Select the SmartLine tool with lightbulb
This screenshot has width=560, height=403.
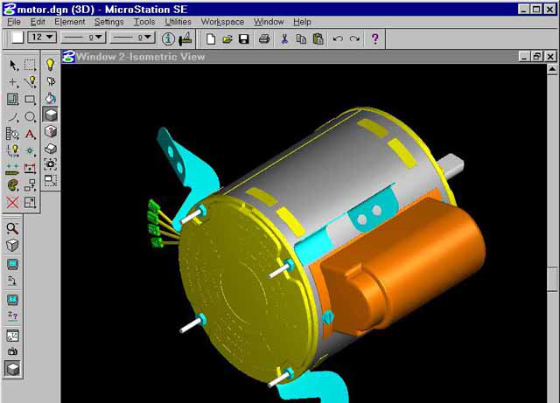click(30, 82)
